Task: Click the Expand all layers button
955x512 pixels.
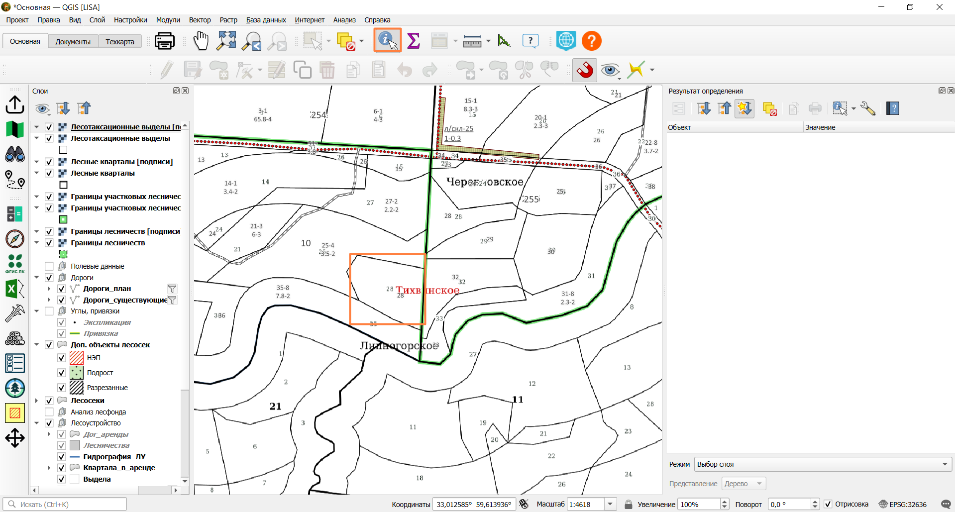Action: point(63,108)
